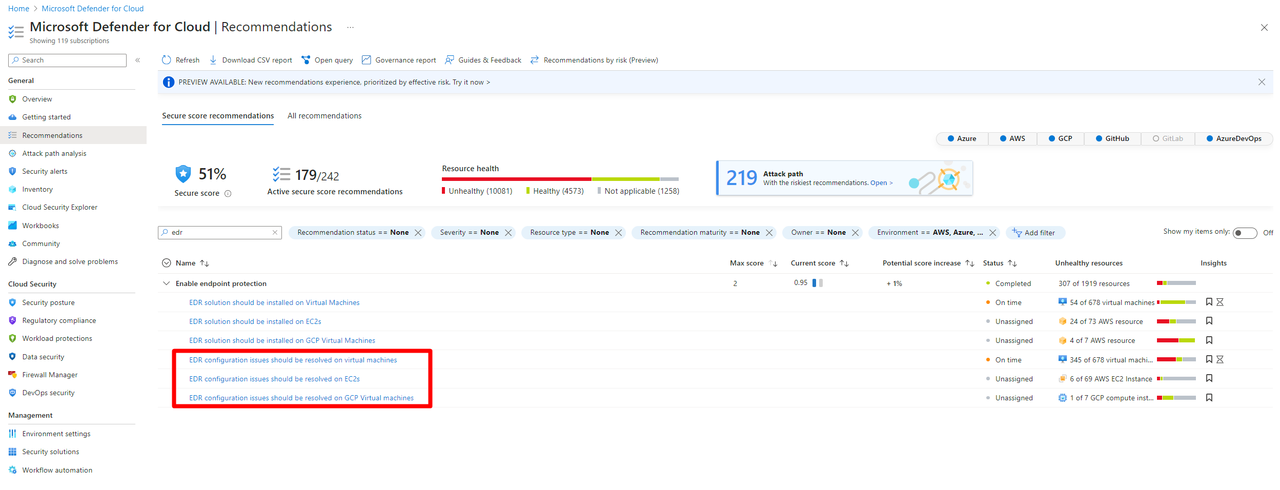The height and width of the screenshot is (490, 1280).
Task: Collapse the sidebar with double-chevron icon
Action: point(138,60)
